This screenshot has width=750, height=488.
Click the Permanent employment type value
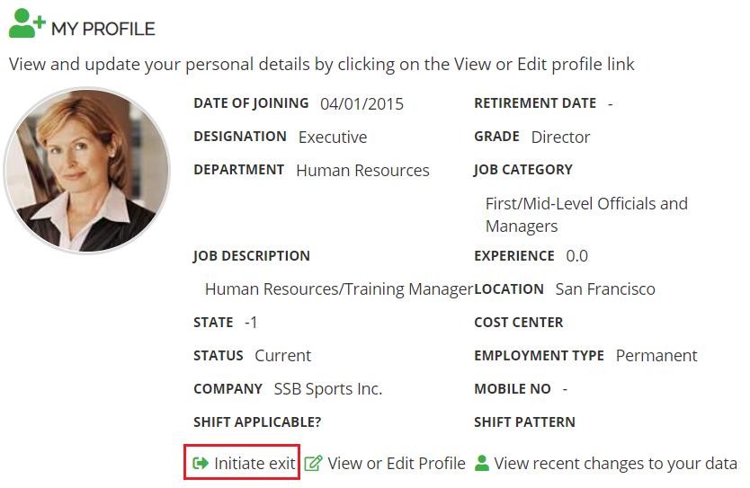pyautogui.click(x=656, y=356)
